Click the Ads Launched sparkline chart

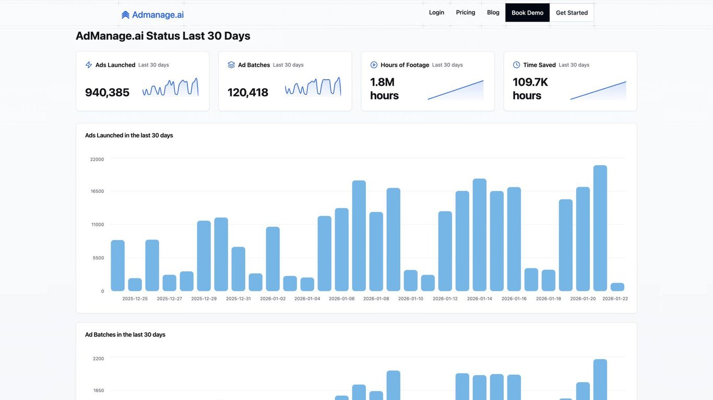click(170, 87)
